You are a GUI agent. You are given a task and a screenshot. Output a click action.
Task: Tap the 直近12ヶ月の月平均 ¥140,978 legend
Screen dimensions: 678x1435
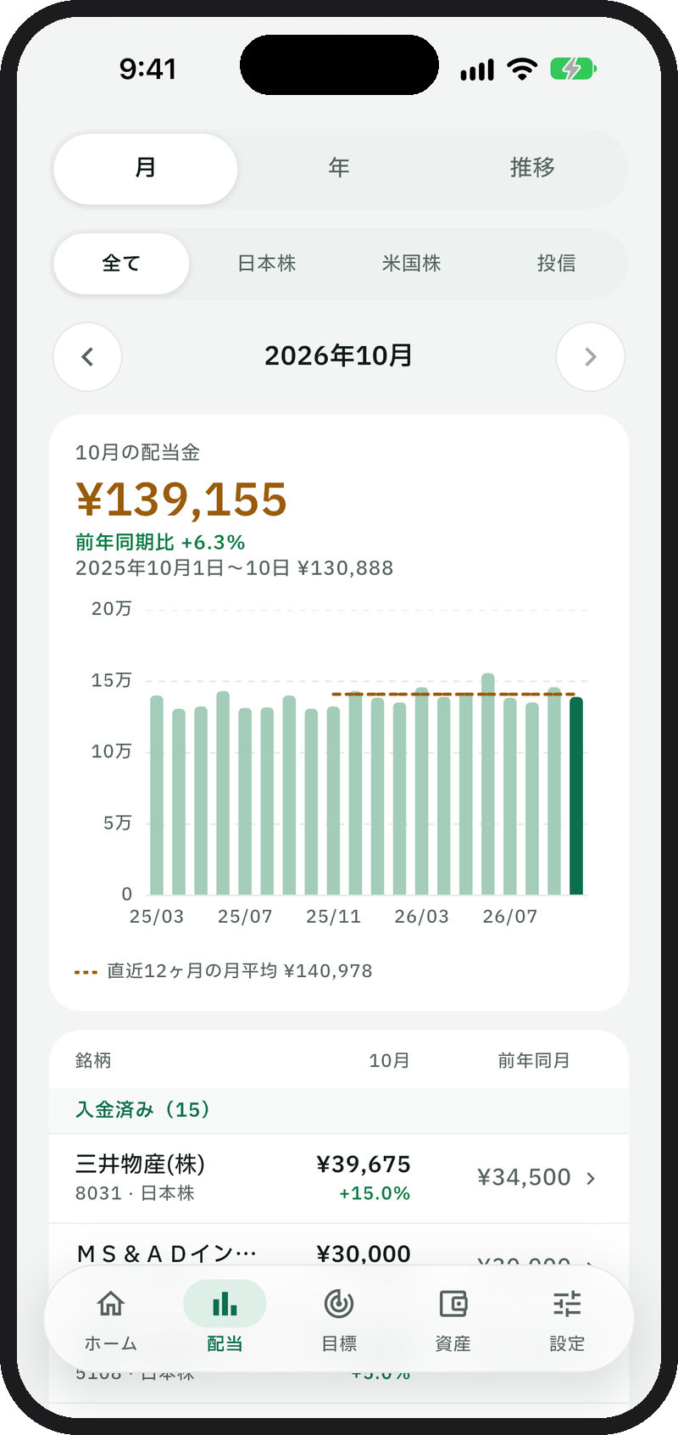pyautogui.click(x=224, y=971)
